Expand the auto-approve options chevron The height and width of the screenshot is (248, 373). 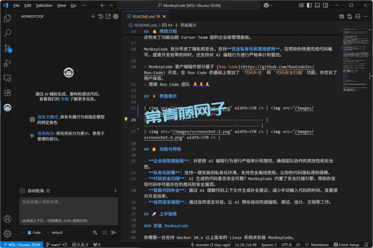click(x=115, y=190)
